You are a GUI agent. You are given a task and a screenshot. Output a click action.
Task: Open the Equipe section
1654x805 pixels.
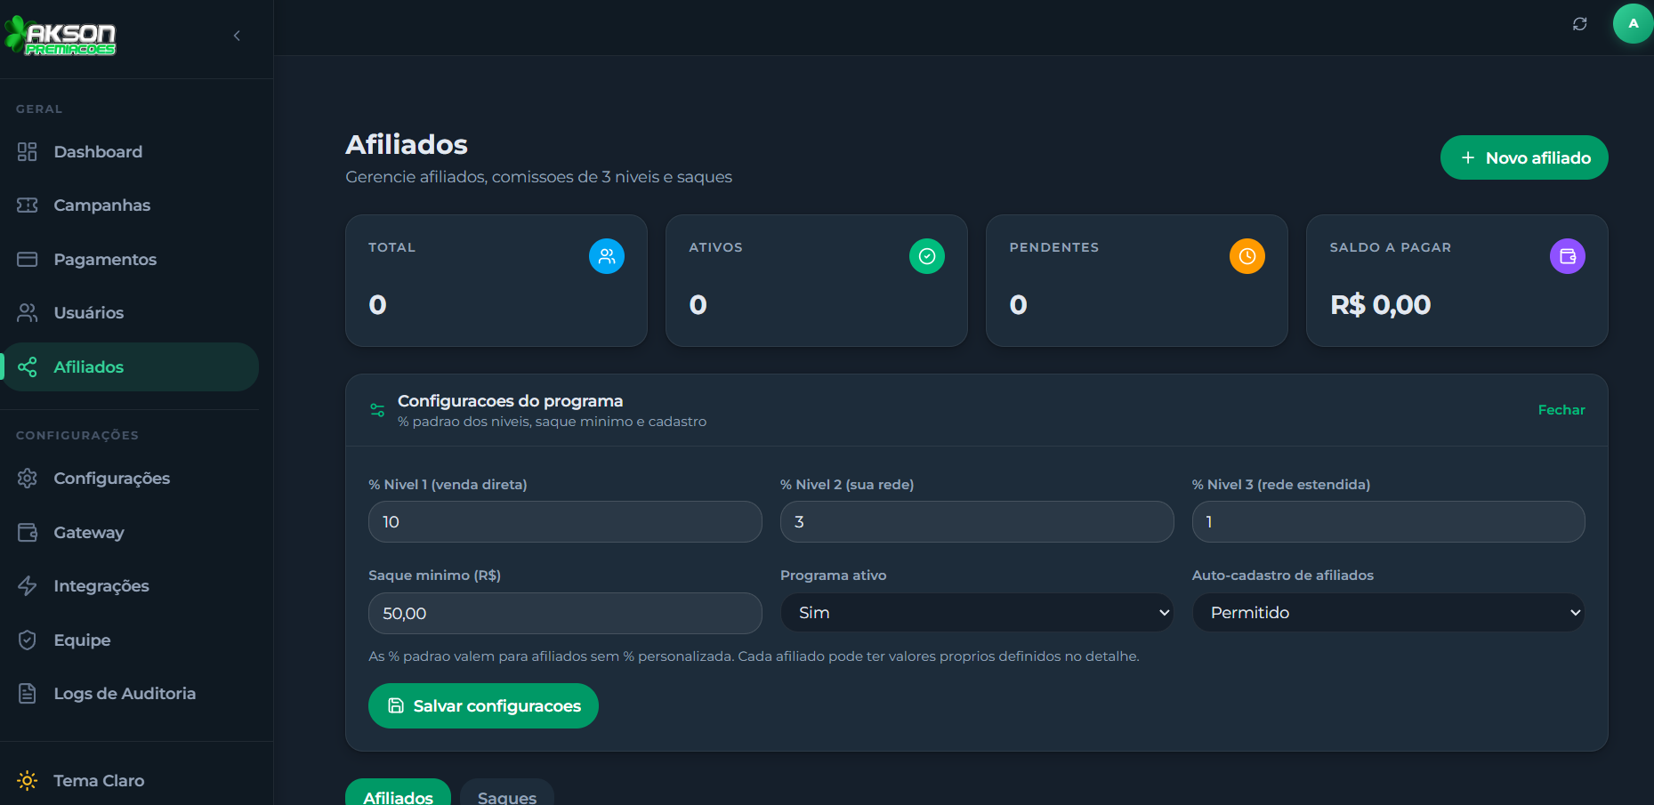tap(130, 640)
